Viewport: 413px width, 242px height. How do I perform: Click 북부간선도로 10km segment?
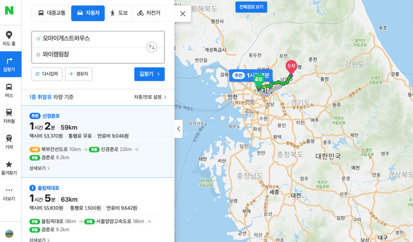pyautogui.click(x=55, y=149)
